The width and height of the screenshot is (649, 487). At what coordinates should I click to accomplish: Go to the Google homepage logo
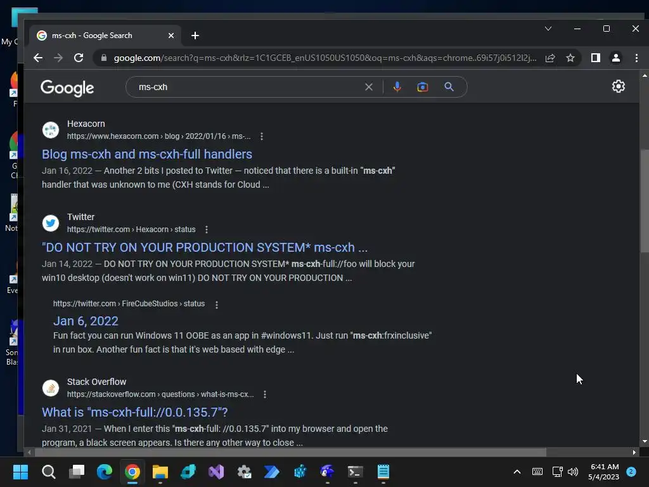[x=67, y=88]
